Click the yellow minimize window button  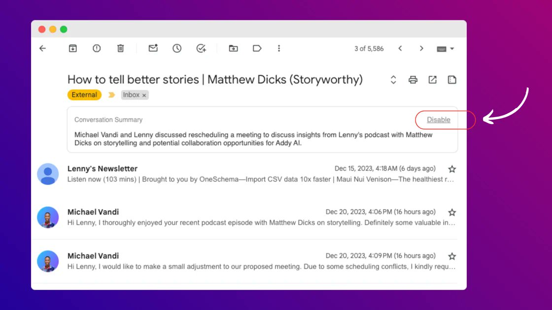53,29
